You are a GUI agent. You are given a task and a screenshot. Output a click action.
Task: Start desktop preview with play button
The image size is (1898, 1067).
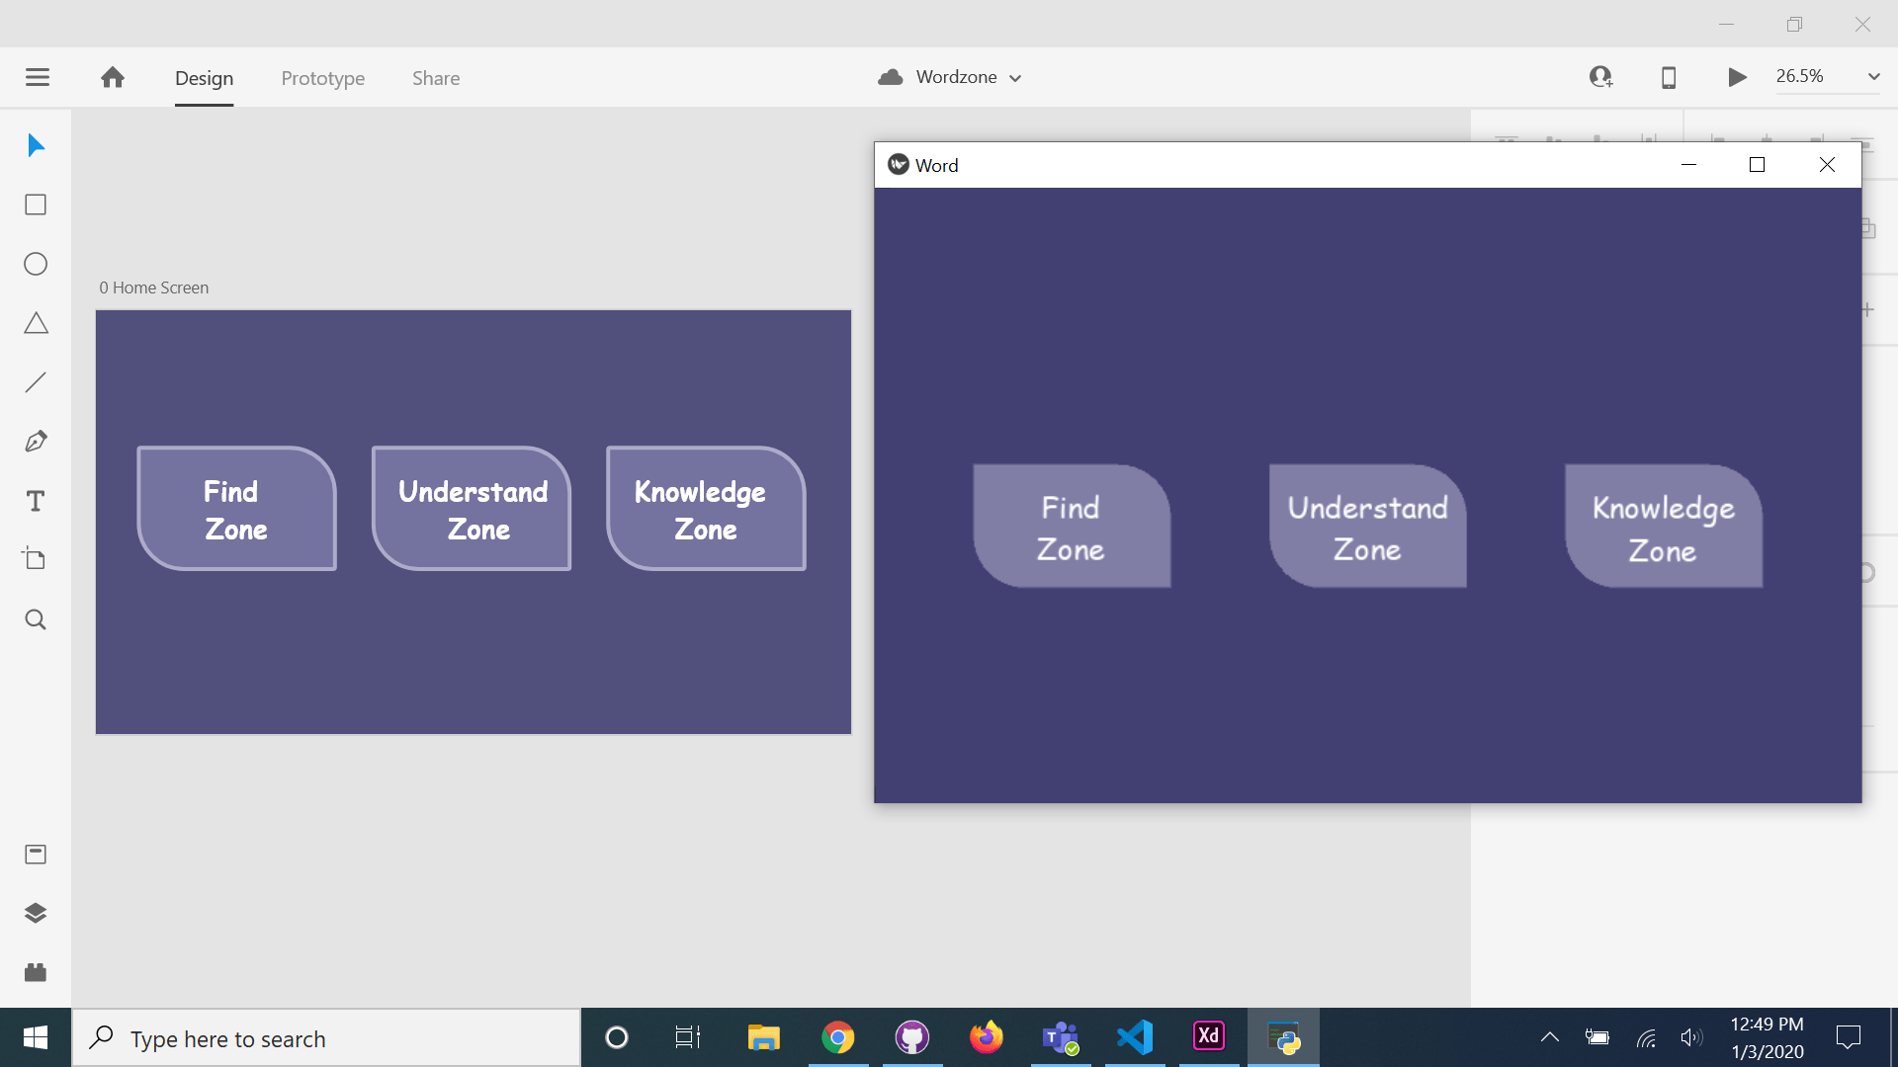tap(1737, 77)
